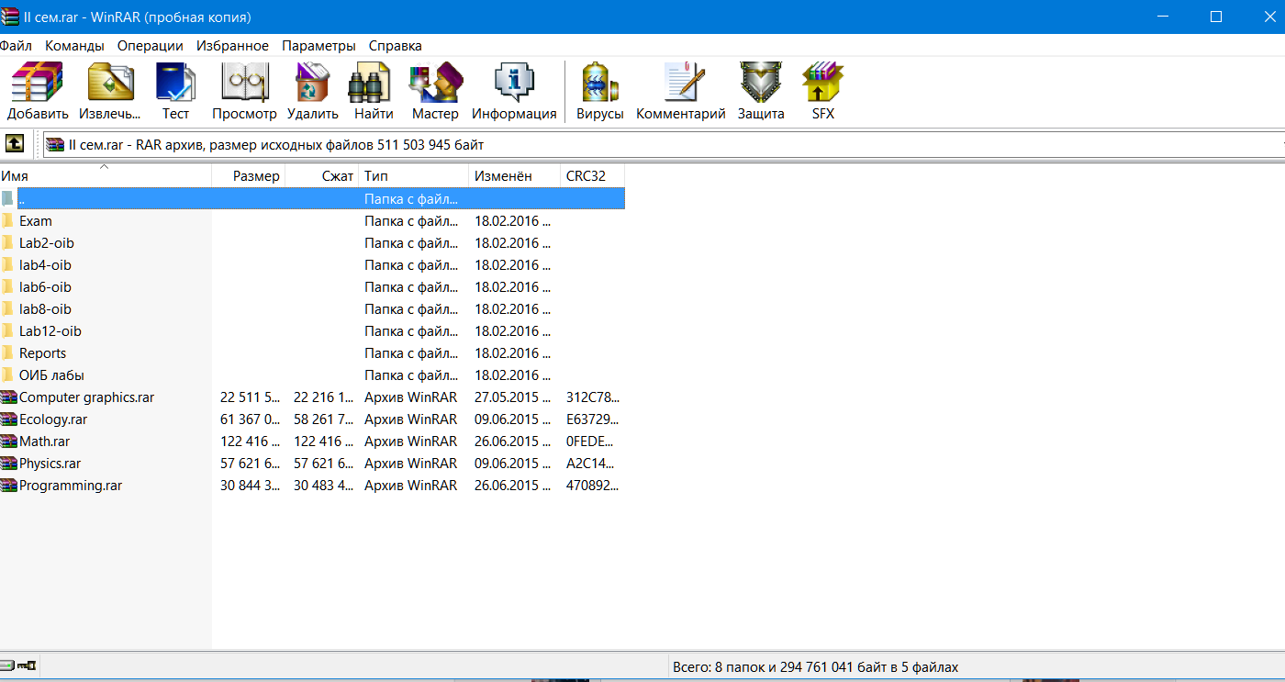Click the drive icon in the status bar
The image size is (1285, 682).
coord(8,665)
